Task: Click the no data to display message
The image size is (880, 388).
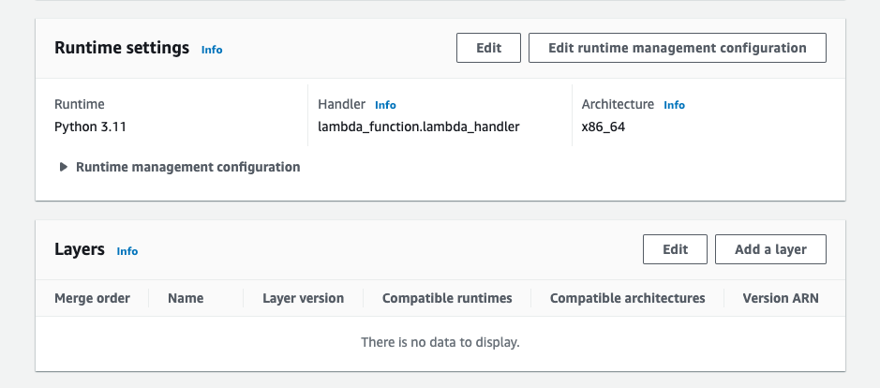Action: 440,342
